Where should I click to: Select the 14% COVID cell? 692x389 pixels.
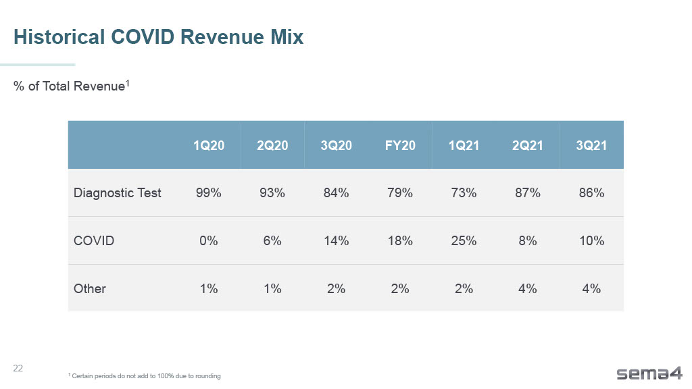[x=337, y=241]
